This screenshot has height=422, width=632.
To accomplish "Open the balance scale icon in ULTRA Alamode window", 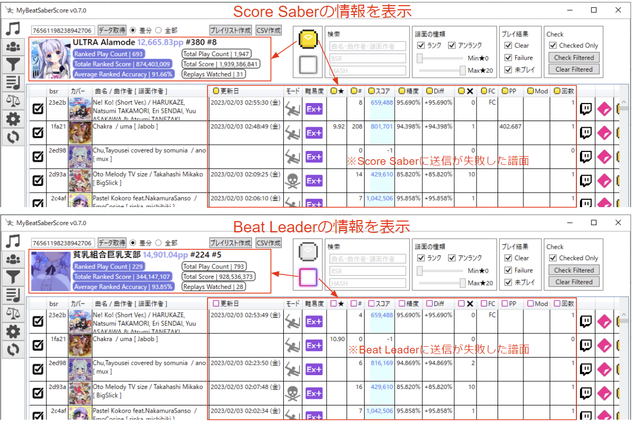I will tap(13, 100).
